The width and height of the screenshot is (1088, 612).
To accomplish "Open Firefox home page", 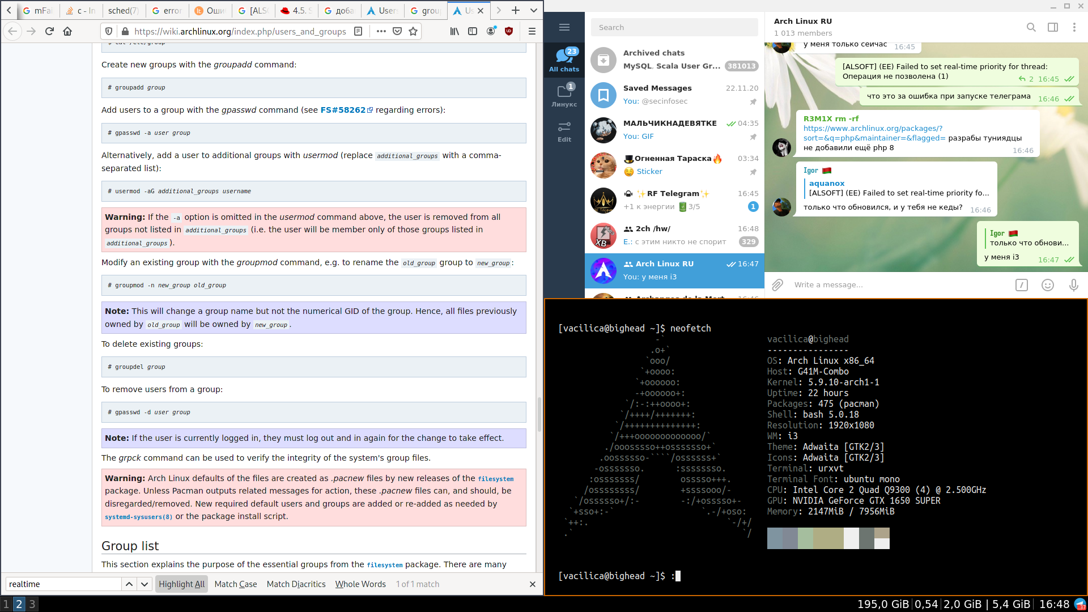I will (67, 31).
